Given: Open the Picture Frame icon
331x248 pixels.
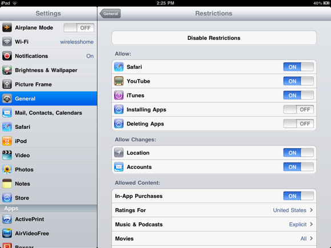Looking at the screenshot, I should [x=7, y=84].
